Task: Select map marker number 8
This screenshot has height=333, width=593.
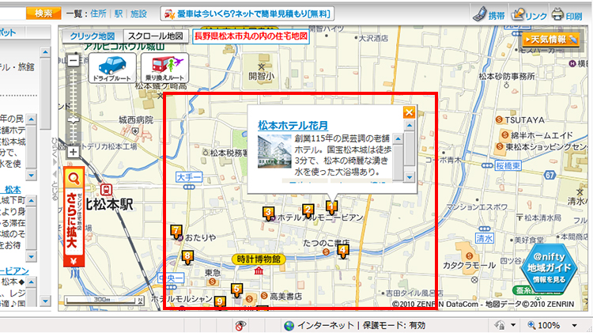Action: click(187, 257)
